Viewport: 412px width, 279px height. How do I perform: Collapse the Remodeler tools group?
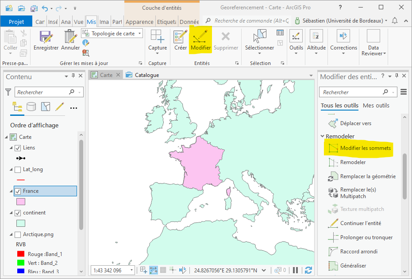click(x=323, y=136)
